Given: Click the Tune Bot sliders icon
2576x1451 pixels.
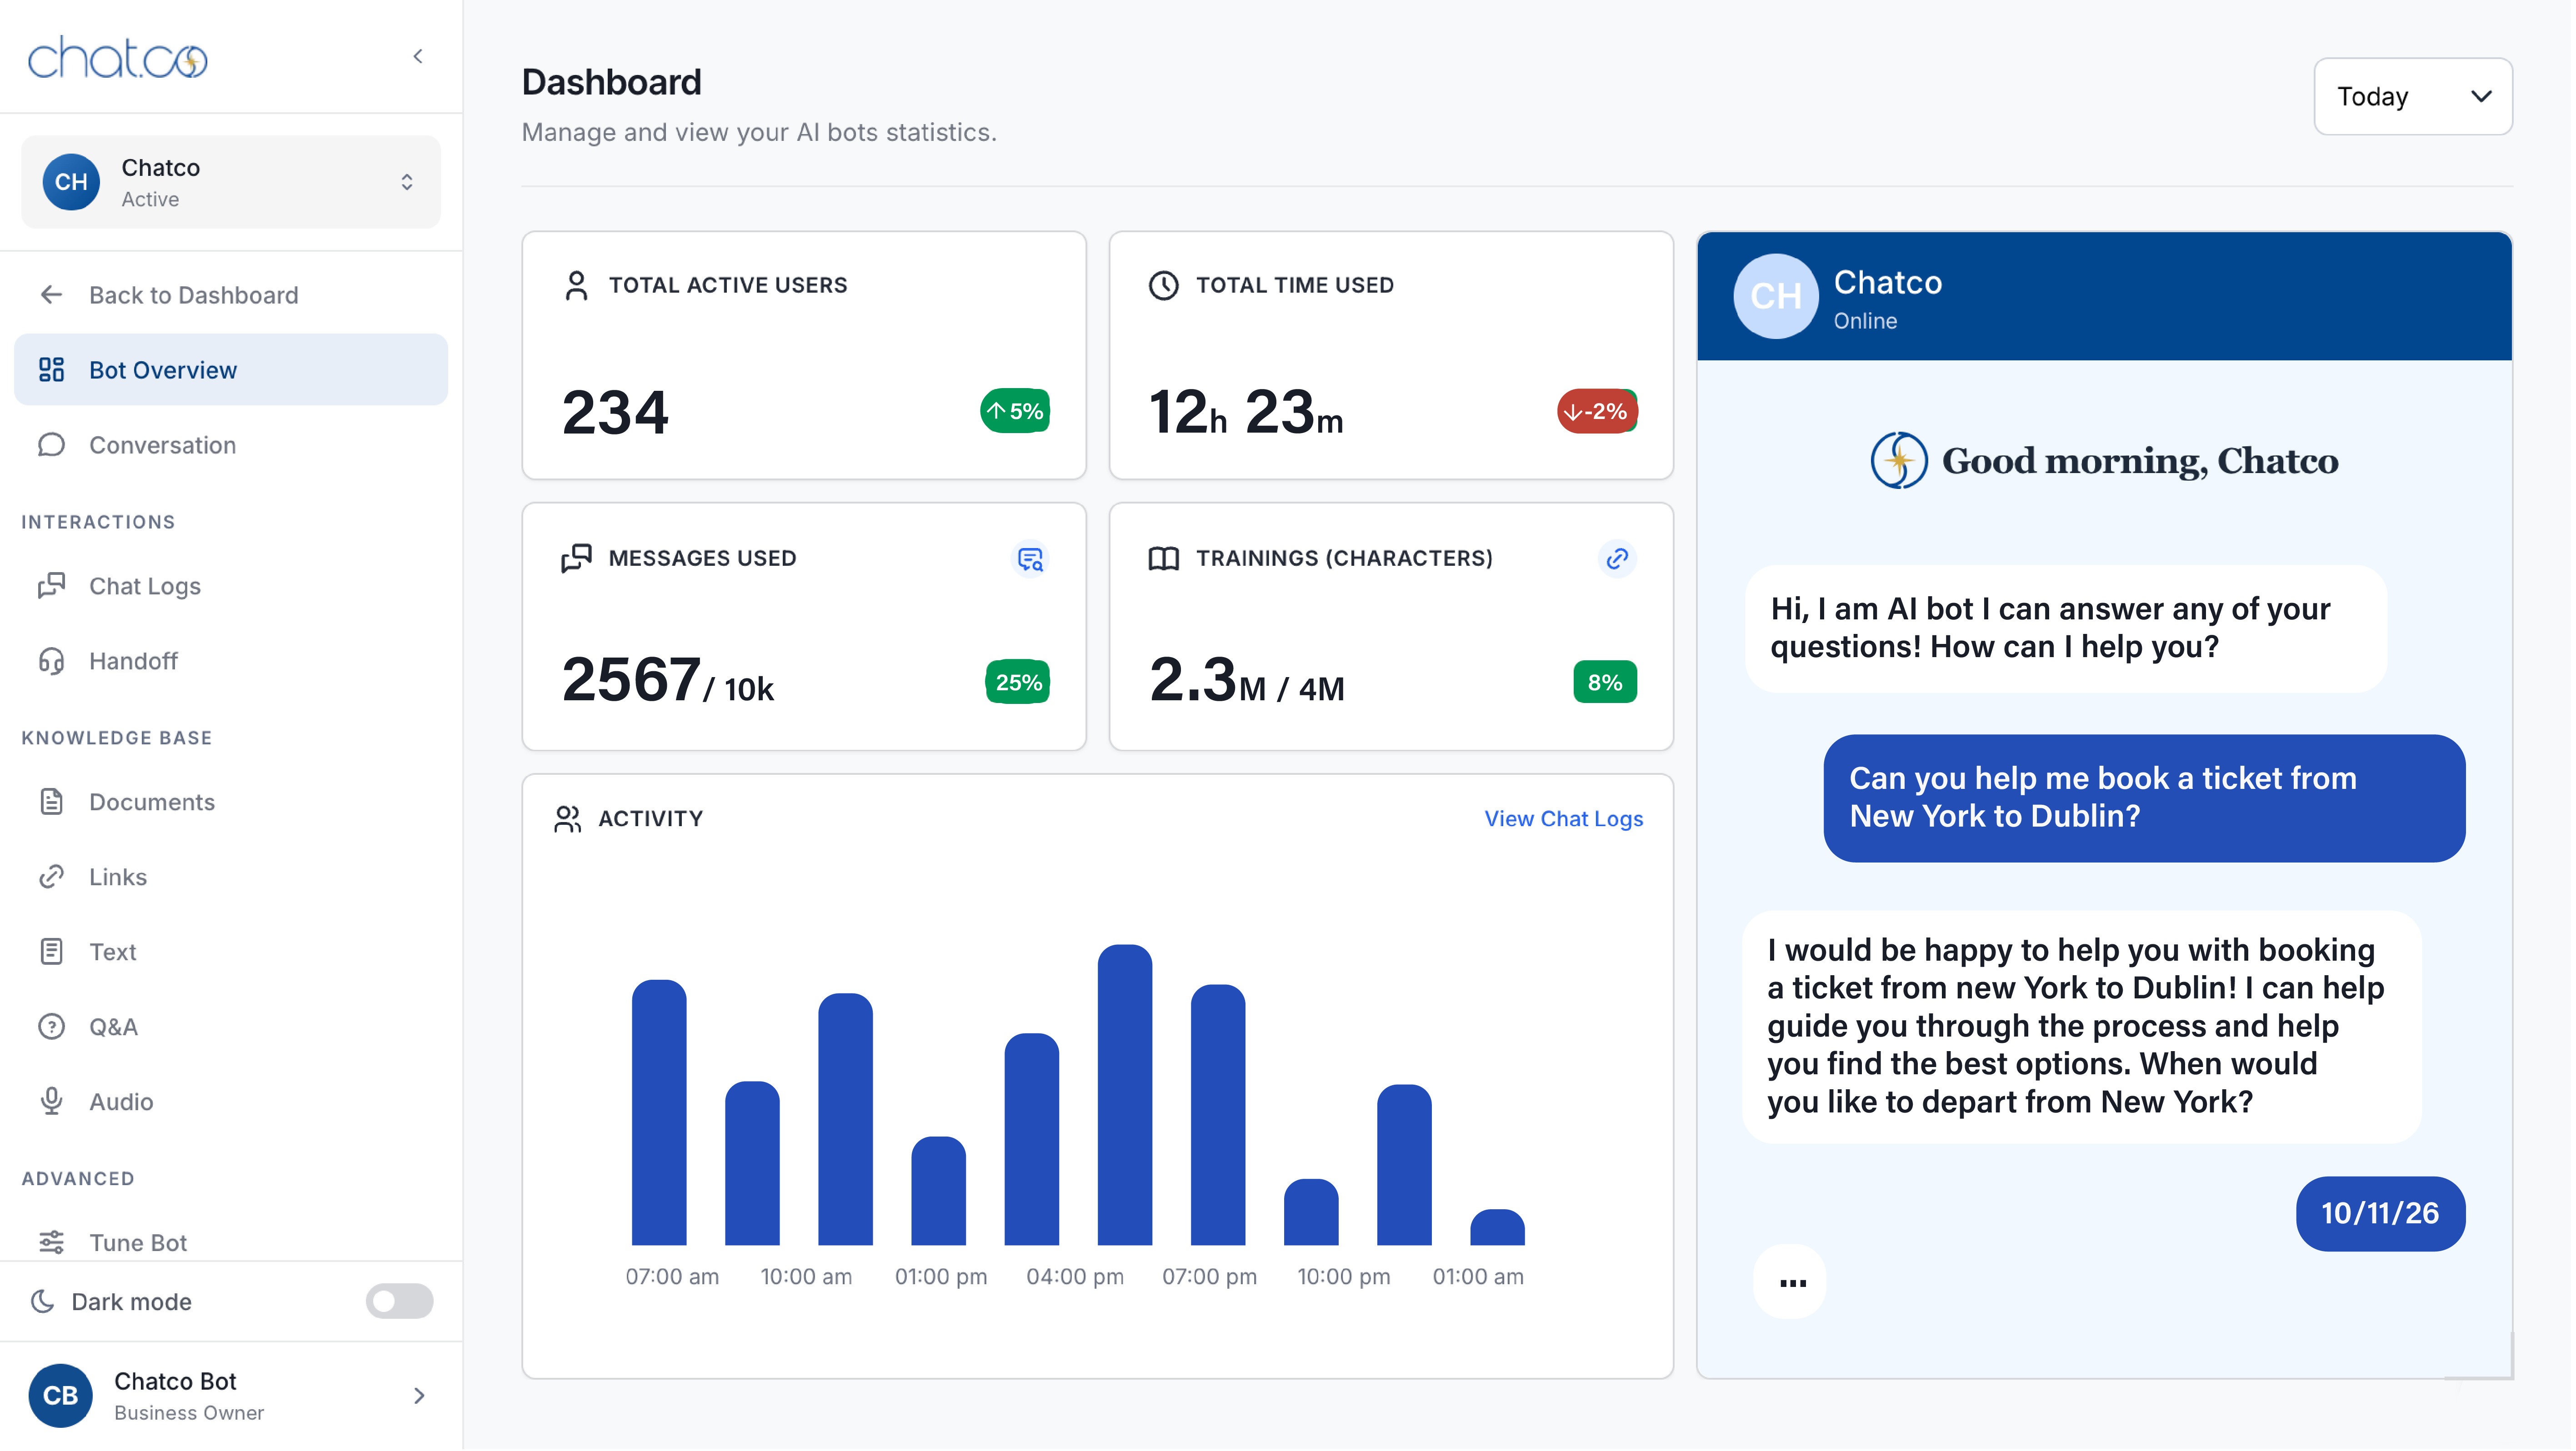Looking at the screenshot, I should 51,1243.
